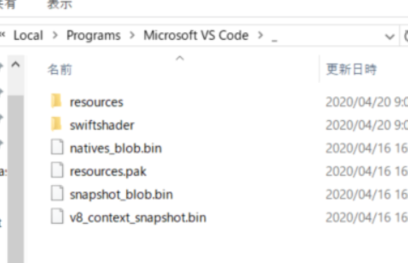The width and height of the screenshot is (408, 263).
Task: Click the natives_blob.bin file icon
Action: [x=57, y=148]
